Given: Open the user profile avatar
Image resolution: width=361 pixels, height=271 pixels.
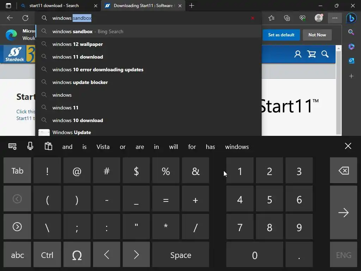Looking at the screenshot, I should coord(319,18).
